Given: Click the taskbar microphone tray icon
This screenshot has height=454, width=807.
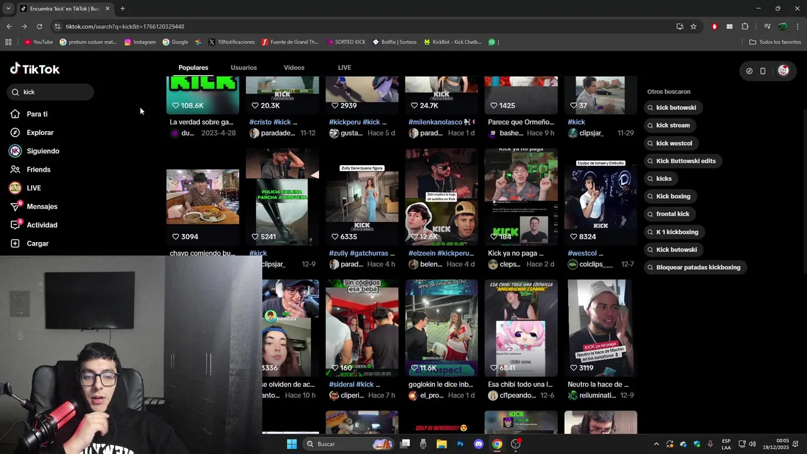Looking at the screenshot, I should coord(711,444).
